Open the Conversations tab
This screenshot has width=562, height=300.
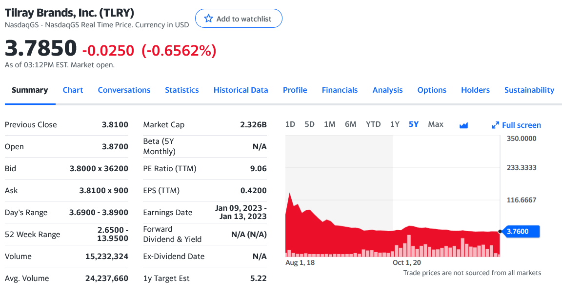(124, 90)
